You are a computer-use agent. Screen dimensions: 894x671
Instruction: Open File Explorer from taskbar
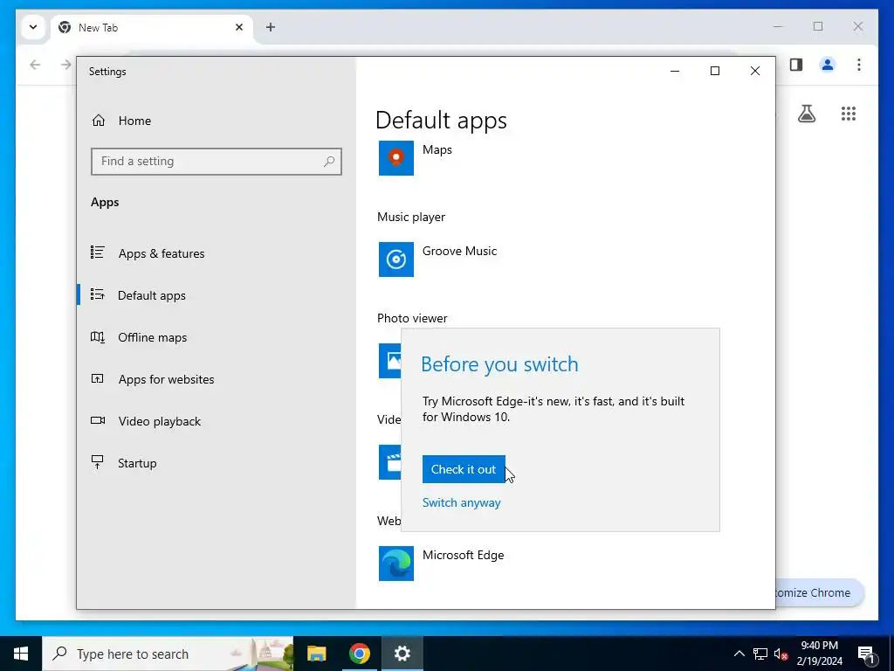click(x=316, y=654)
